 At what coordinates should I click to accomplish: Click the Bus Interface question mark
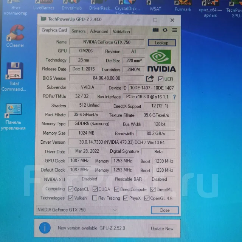coord(174,97)
